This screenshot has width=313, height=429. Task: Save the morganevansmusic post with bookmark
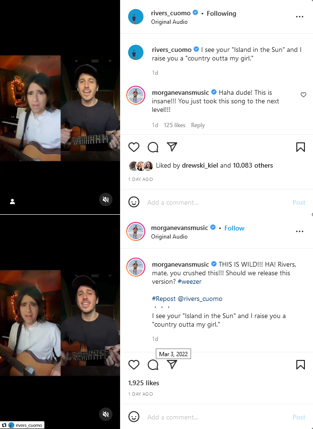click(300, 365)
